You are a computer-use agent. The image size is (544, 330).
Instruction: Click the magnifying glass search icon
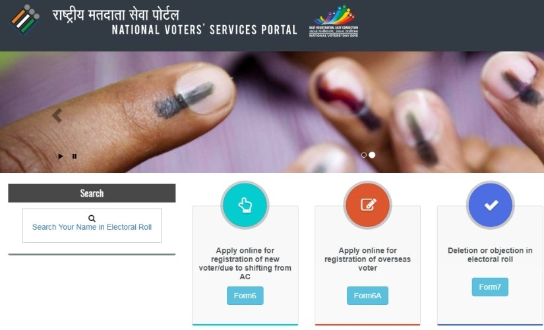pos(92,218)
